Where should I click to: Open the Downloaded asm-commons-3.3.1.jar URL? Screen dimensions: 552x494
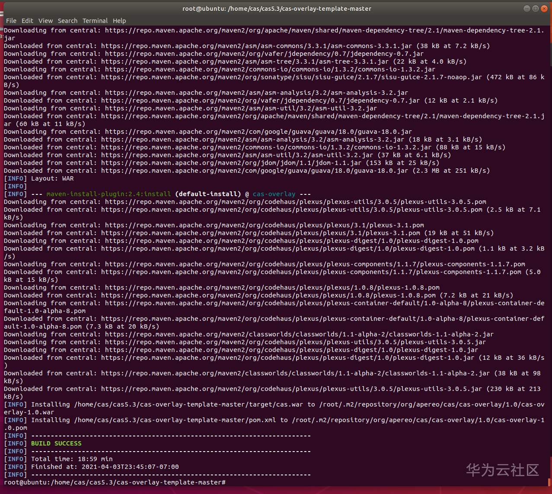point(256,46)
